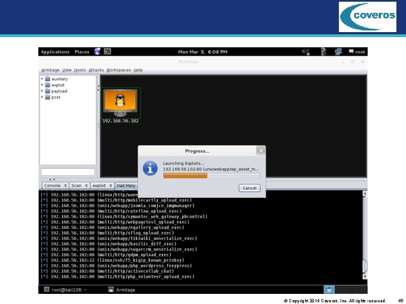This screenshot has width=406, height=304.
Task: Click the console vertical scrollbar thumb
Action: pyautogui.click(x=365, y=266)
